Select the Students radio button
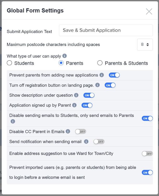This screenshot has width=159, height=196. [9, 63]
